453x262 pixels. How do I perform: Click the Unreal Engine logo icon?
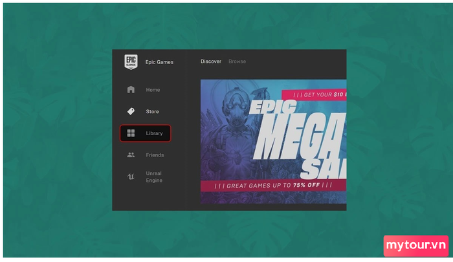tap(131, 177)
